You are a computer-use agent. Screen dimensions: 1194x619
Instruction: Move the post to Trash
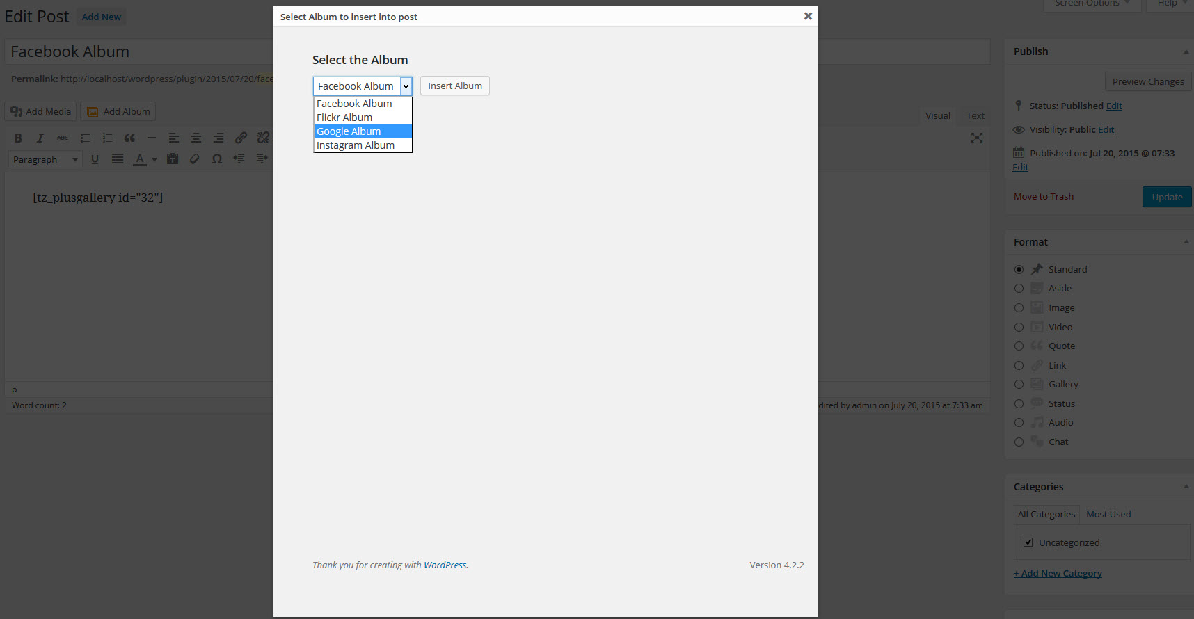click(x=1044, y=196)
